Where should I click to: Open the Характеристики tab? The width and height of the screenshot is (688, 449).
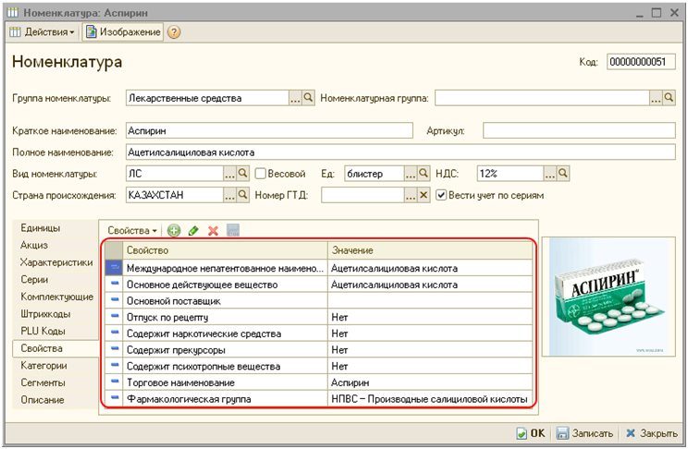coord(56,262)
